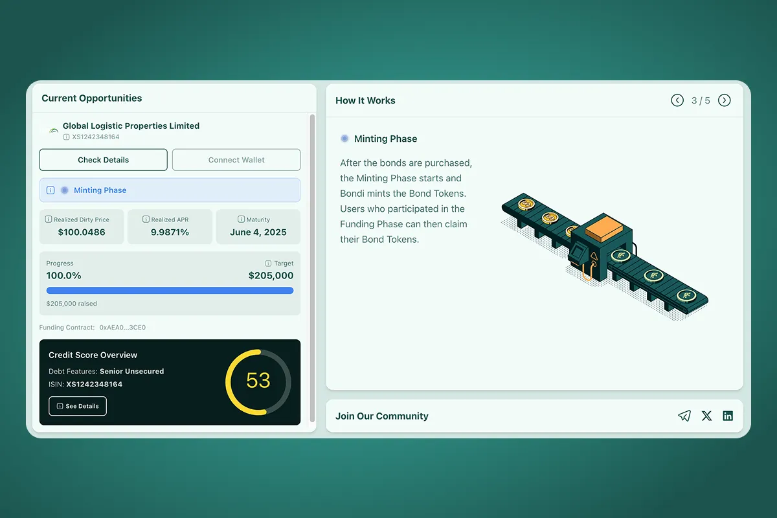This screenshot has width=777, height=518.
Task: Click the Connect Wallet button
Action: point(236,160)
